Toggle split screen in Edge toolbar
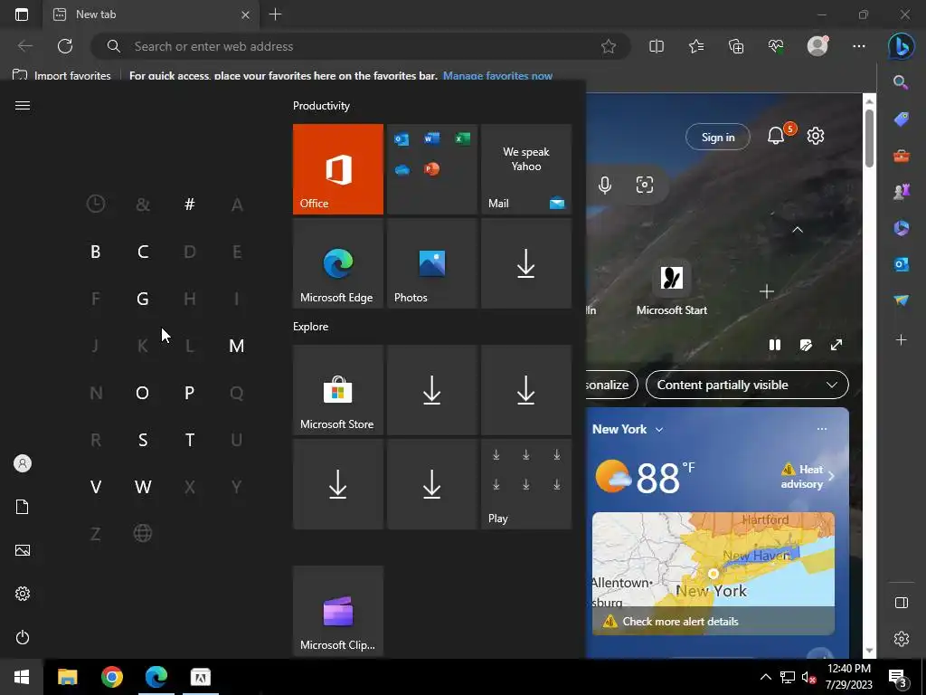 [657, 46]
